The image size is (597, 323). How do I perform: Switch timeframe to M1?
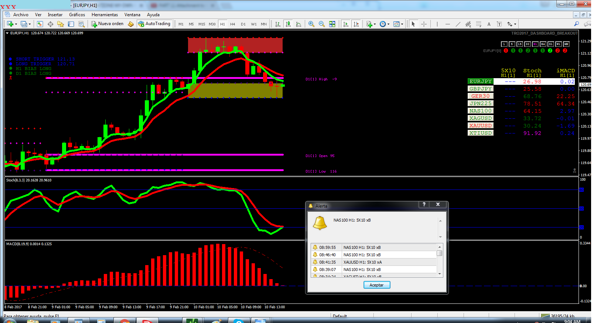pos(181,24)
